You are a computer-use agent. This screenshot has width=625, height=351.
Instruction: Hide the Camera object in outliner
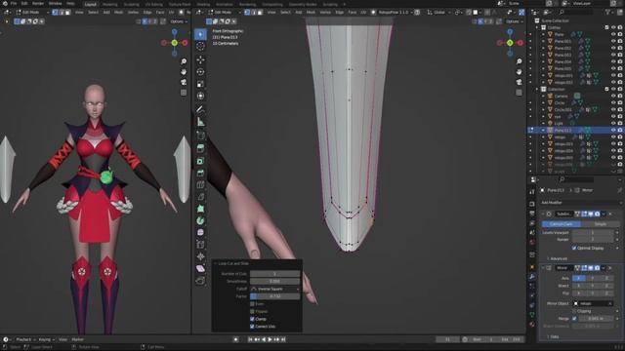coord(613,96)
